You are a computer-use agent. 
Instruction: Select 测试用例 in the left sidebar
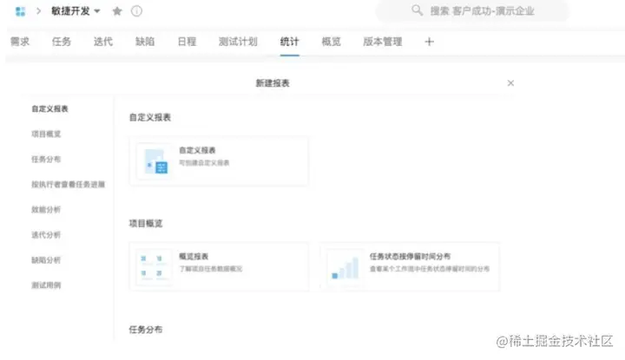(46, 285)
